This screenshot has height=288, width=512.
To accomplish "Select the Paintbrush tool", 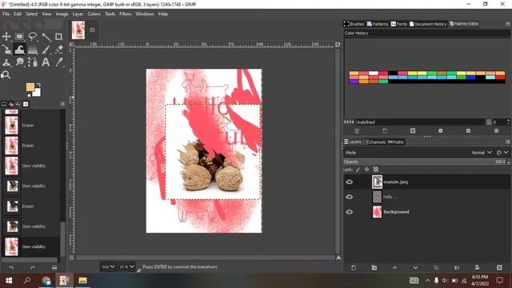I will click(46, 50).
